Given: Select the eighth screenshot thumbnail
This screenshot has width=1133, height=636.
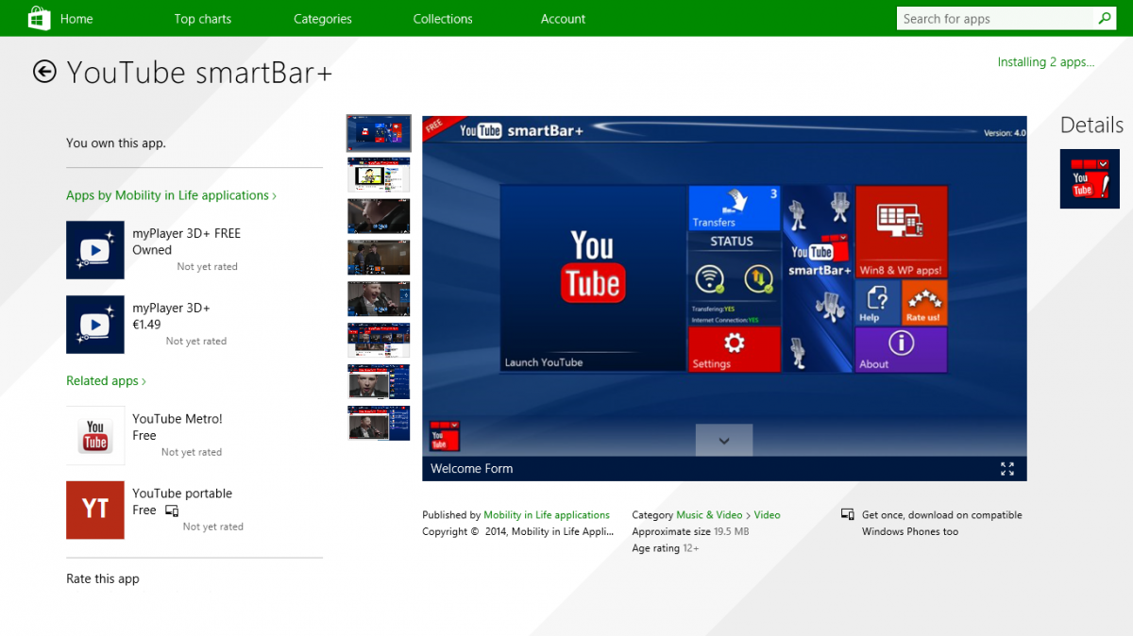Looking at the screenshot, I should point(379,423).
